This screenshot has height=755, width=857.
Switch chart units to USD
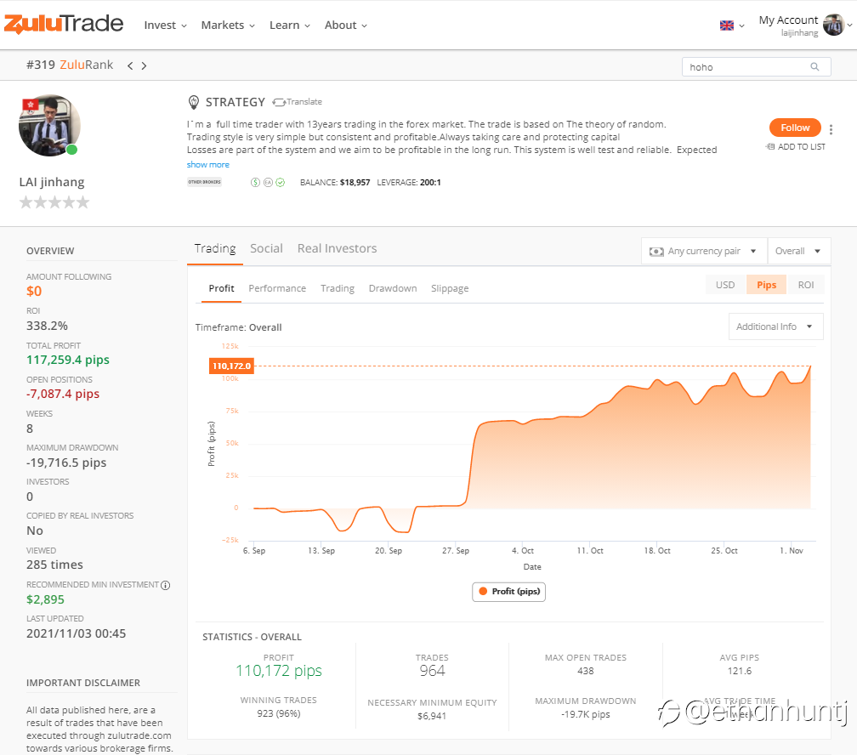725,285
